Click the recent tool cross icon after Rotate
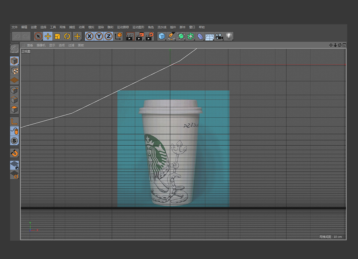 click(77, 36)
